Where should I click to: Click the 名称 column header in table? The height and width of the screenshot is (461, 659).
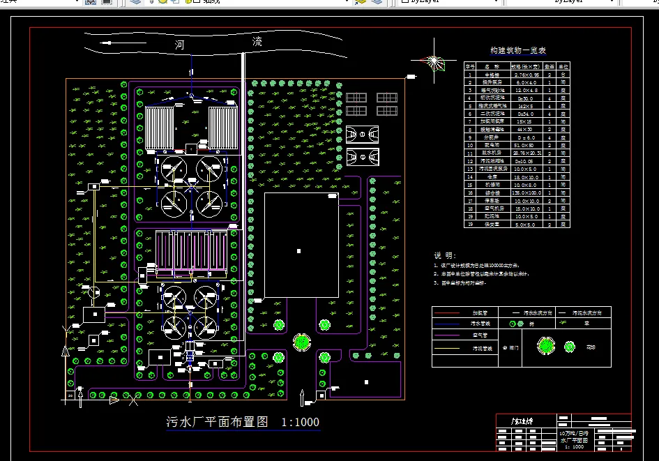(x=492, y=66)
